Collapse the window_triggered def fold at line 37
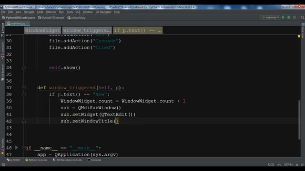This screenshot has height=171, width=305. click(24, 87)
